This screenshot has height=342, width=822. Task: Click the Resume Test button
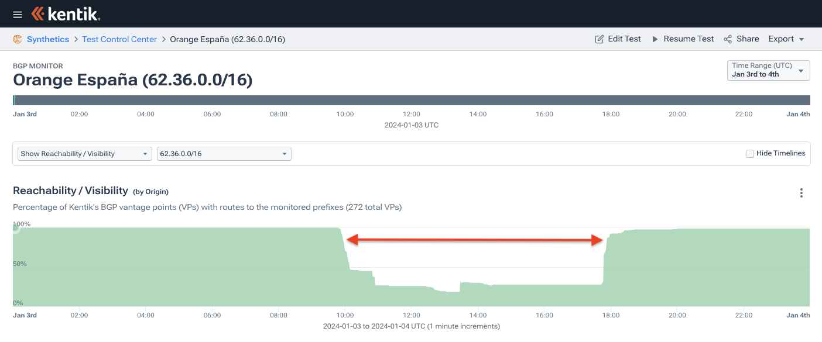(x=683, y=39)
